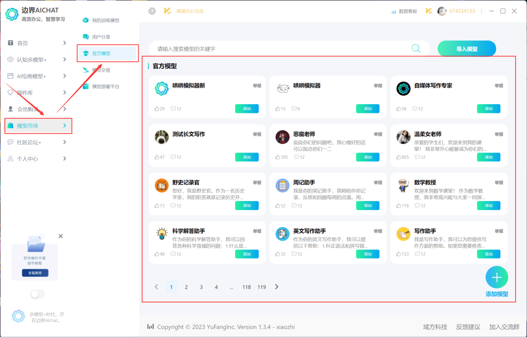
Task: Click the 导入模型 button
Action: 466,49
